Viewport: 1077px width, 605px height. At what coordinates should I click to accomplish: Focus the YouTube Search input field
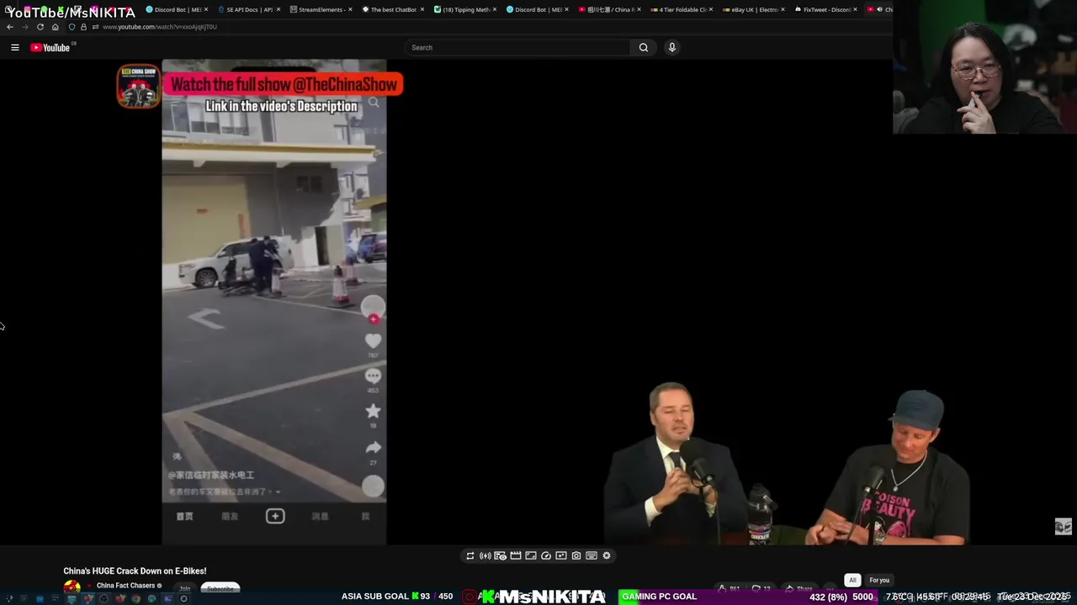tap(517, 48)
